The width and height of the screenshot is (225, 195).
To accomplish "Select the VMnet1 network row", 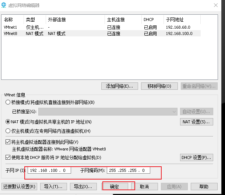I will (102, 27).
